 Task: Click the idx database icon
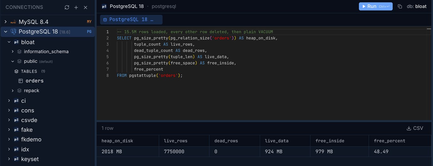pyautogui.click(x=16, y=149)
